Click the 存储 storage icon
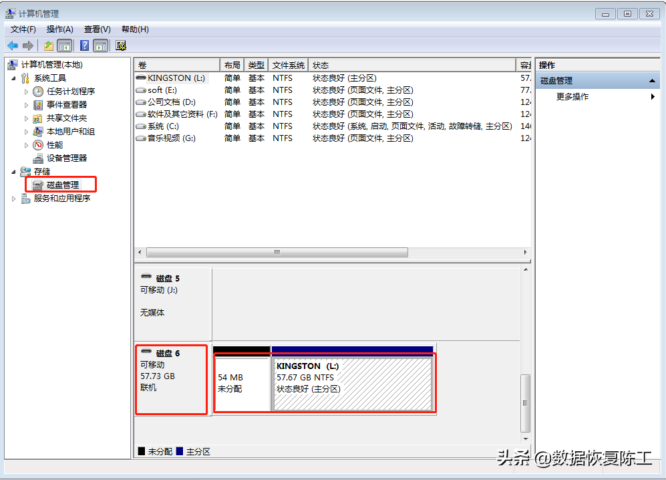This screenshot has height=480, width=666. tap(25, 172)
